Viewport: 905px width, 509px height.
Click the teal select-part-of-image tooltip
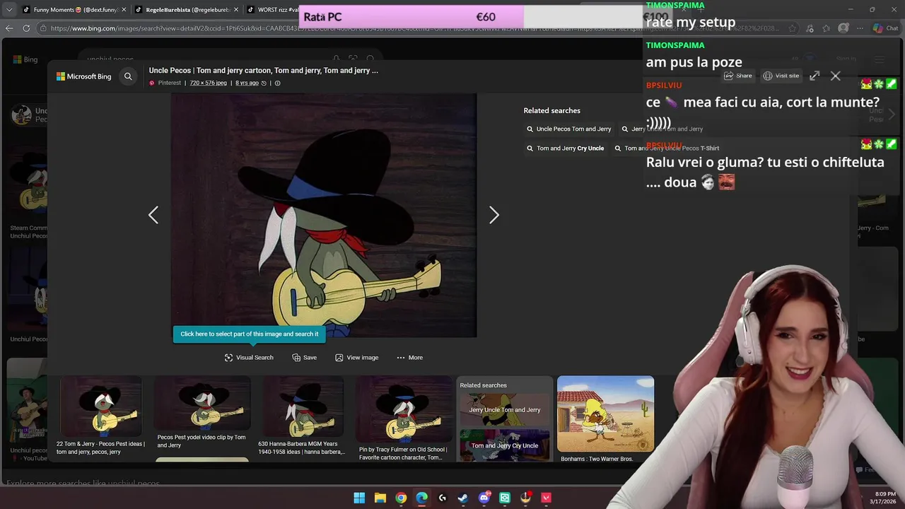tap(250, 334)
